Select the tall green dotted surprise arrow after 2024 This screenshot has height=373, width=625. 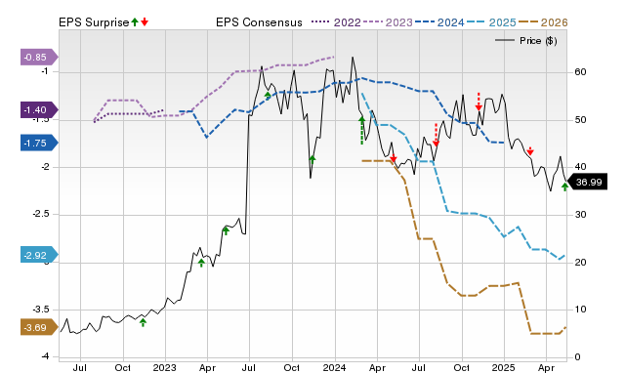pos(361,130)
